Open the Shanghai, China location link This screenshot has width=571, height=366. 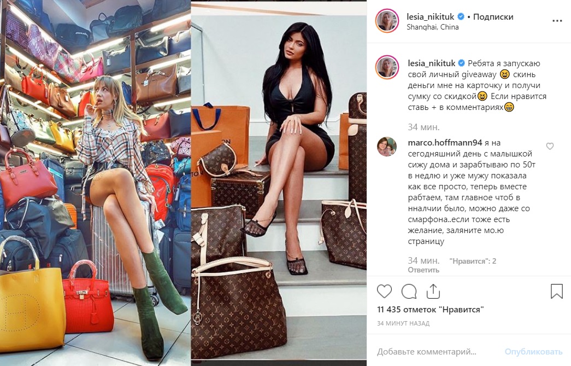pos(433,27)
